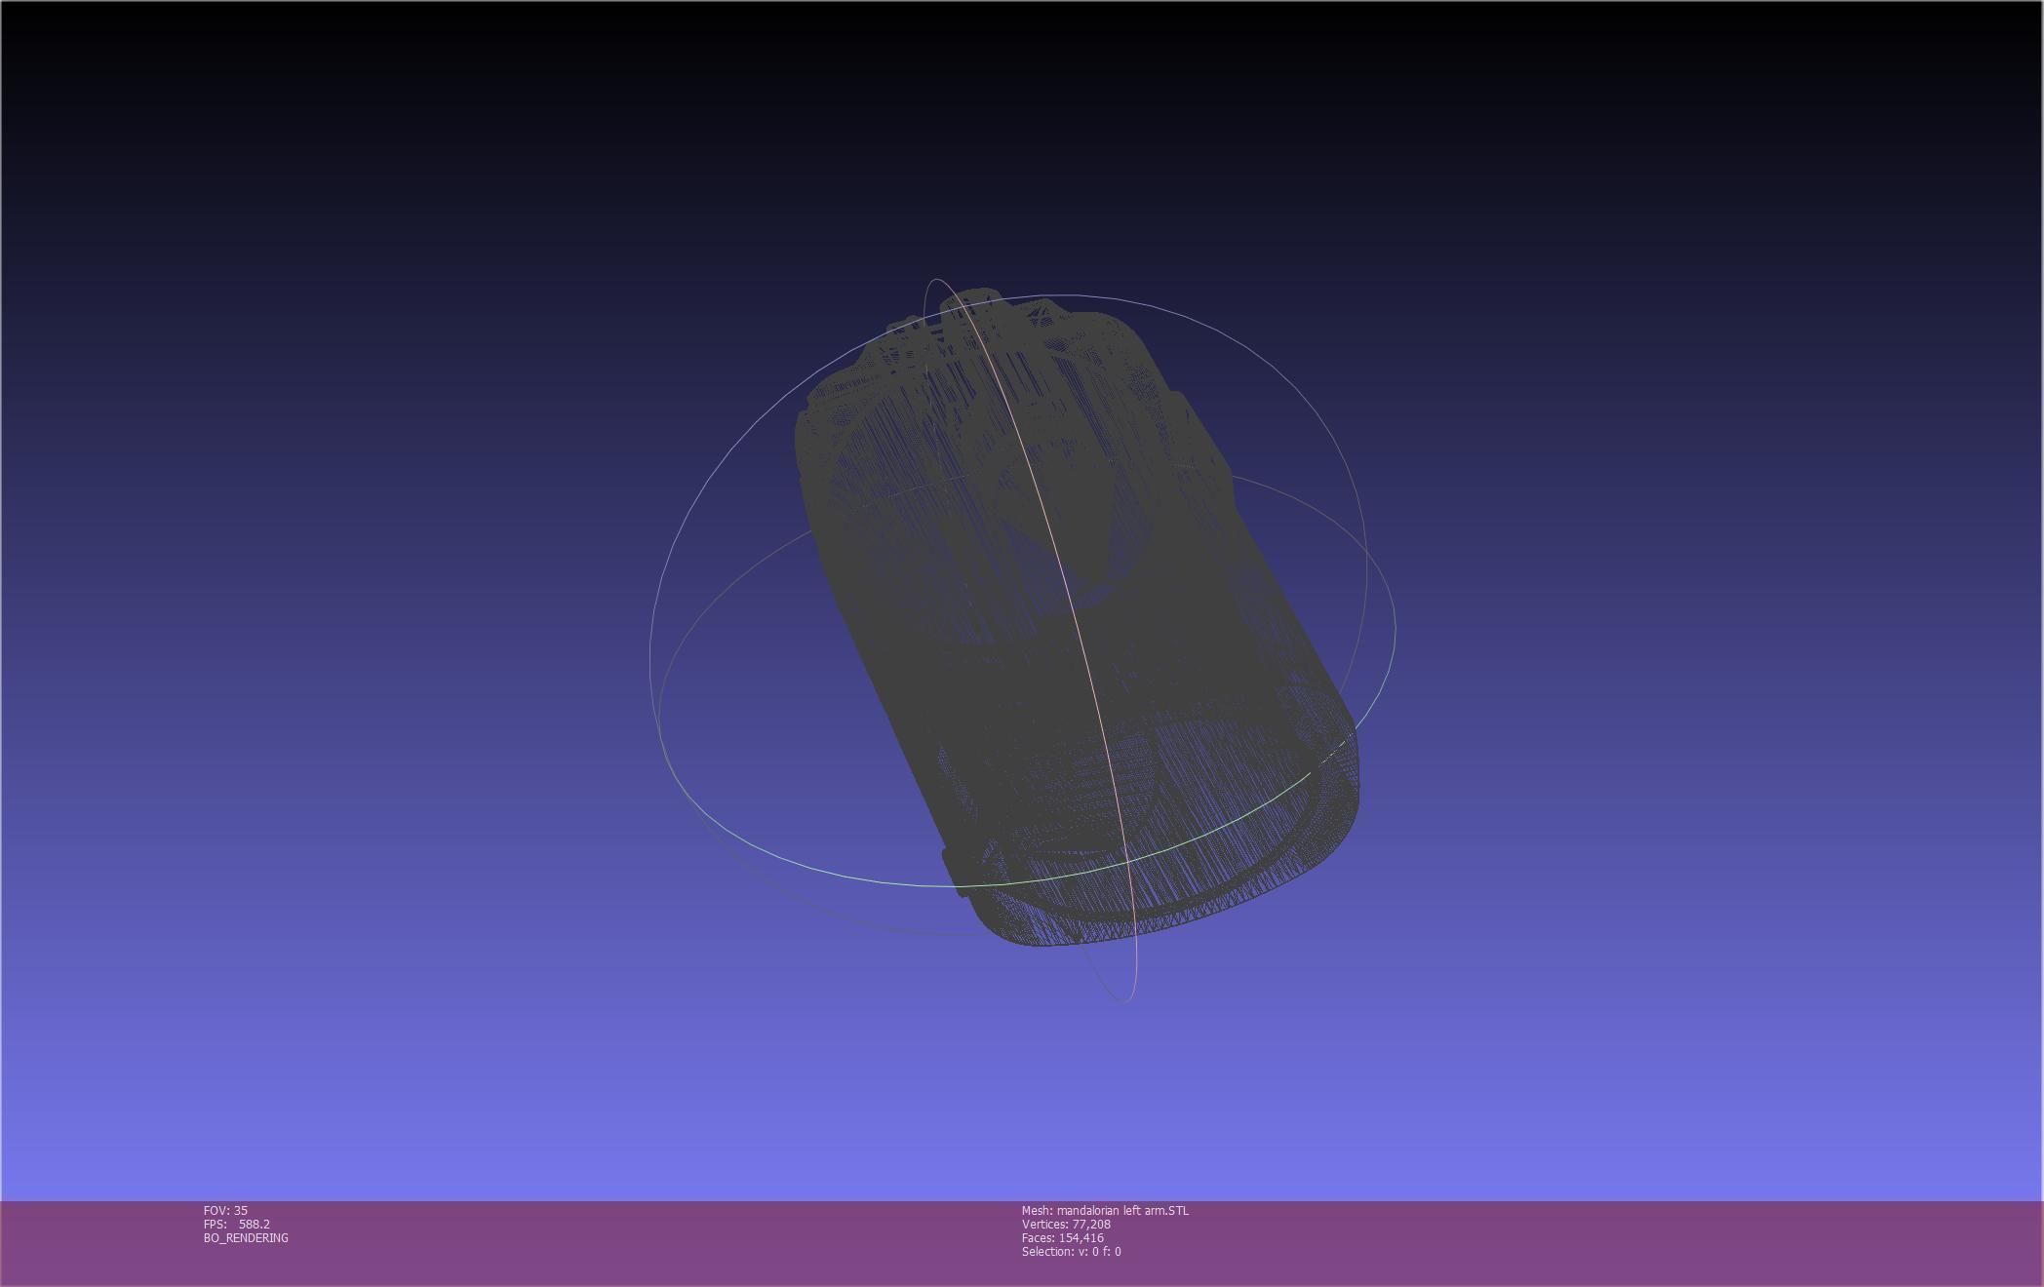
Task: Click the Faces: 154,416 count
Action: point(1063,1237)
